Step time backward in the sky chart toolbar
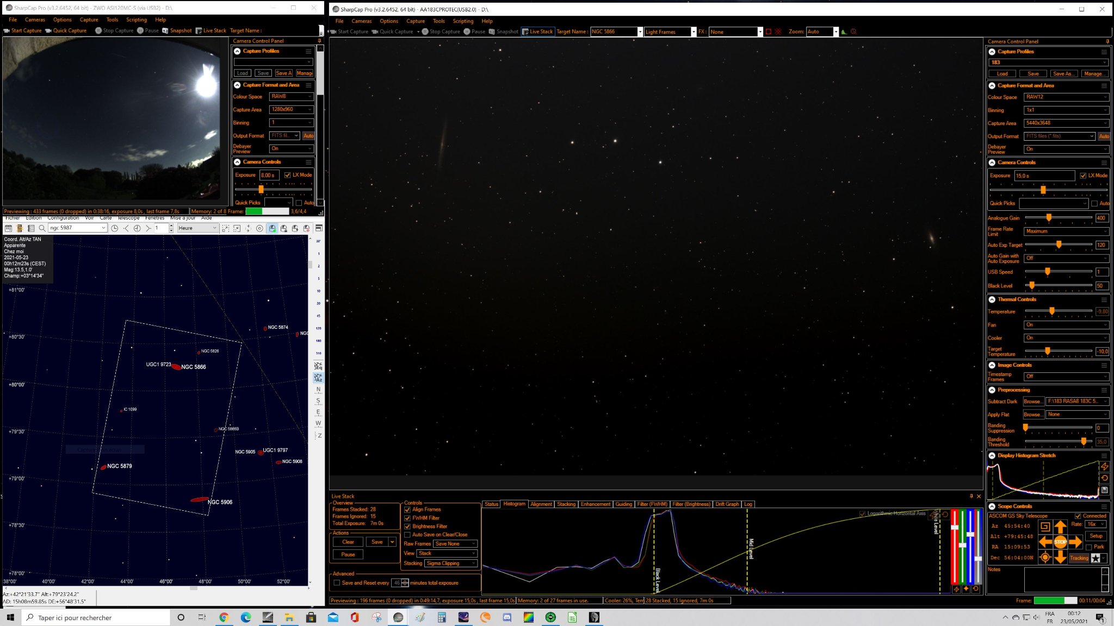This screenshot has height=626, width=1114. [126, 228]
